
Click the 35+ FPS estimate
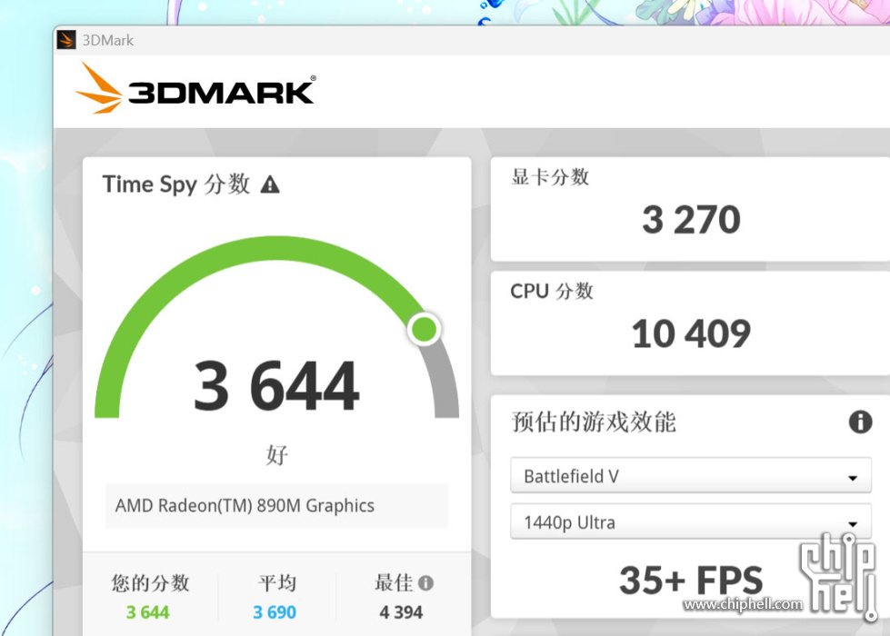coord(691,580)
